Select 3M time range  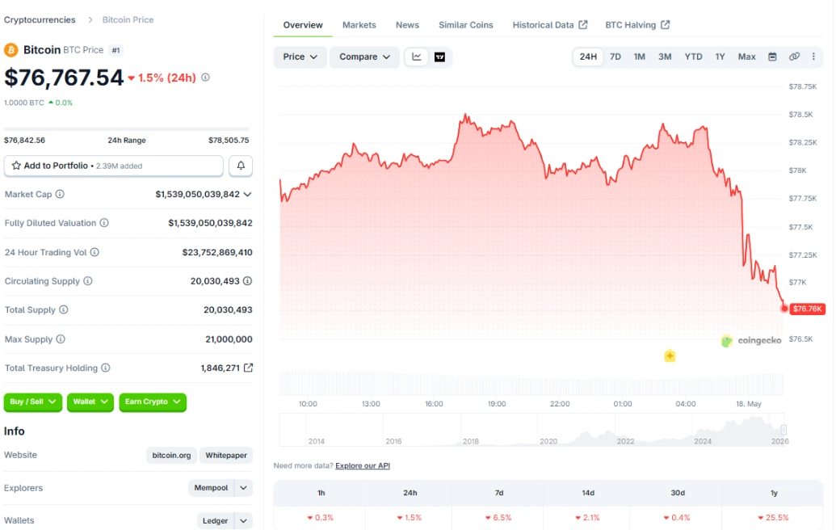point(664,57)
